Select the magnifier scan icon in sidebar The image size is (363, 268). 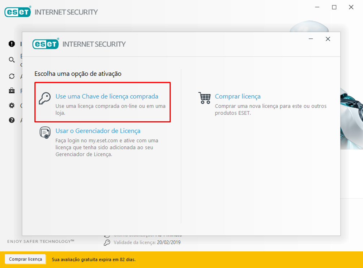(12, 60)
